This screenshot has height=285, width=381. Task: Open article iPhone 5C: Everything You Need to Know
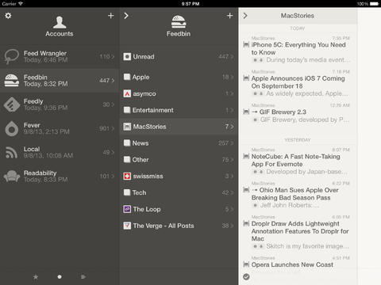[x=298, y=49]
